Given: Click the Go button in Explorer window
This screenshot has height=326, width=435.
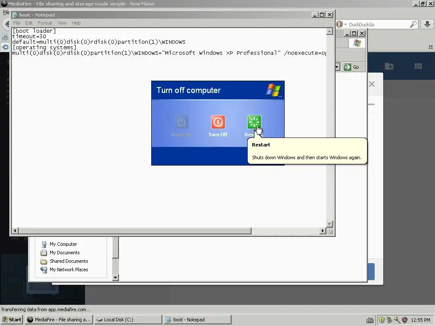Looking at the screenshot, I should coord(351,67).
